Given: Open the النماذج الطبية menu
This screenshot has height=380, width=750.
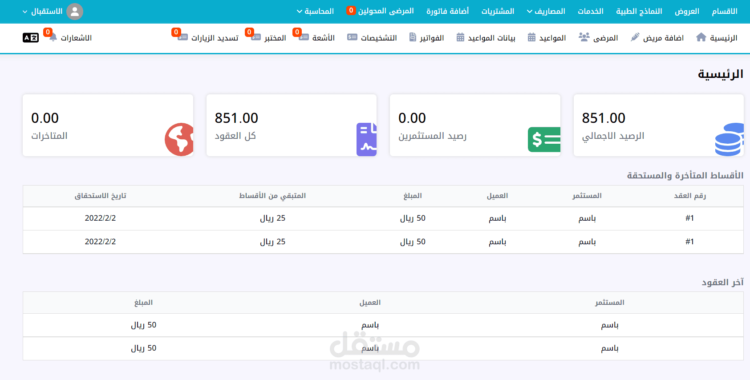Looking at the screenshot, I should pos(639,11).
